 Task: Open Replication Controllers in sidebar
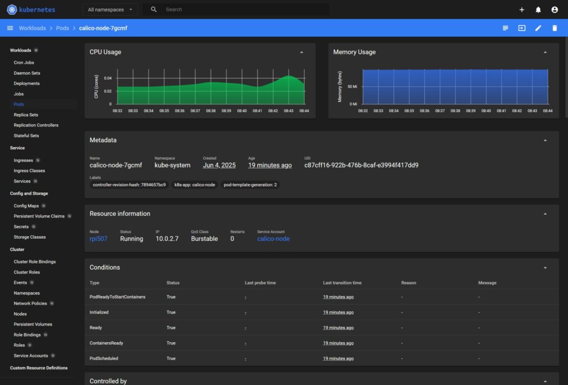[36, 125]
